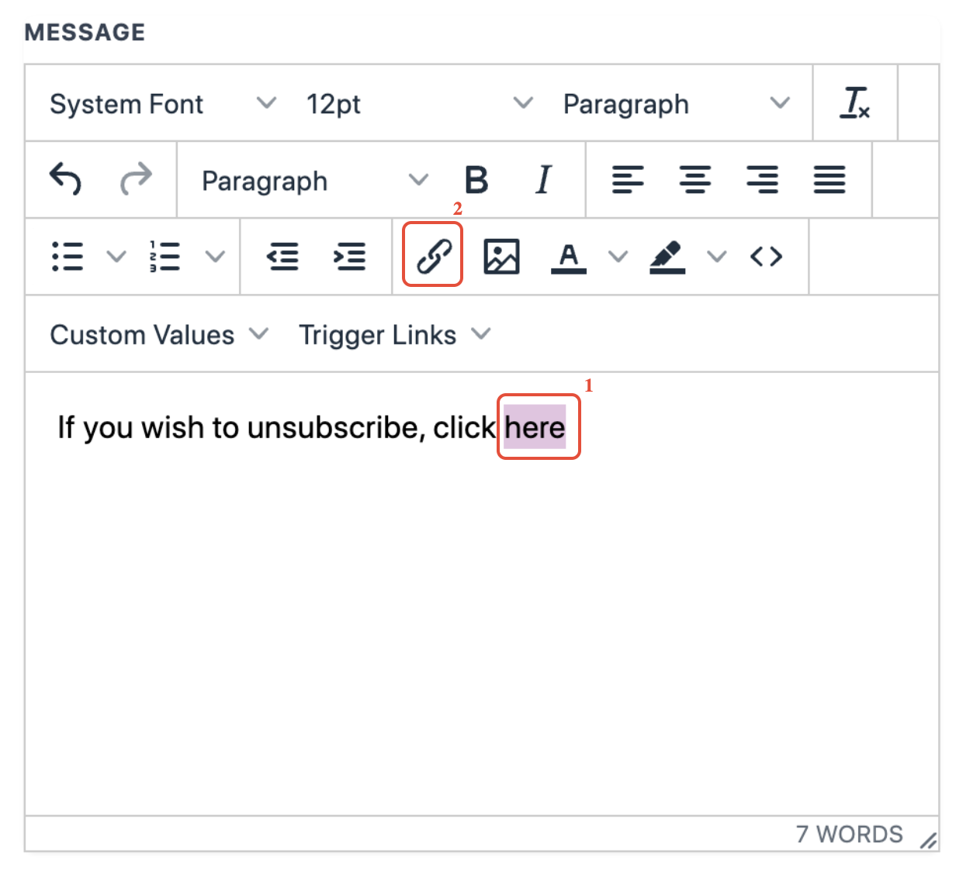
Task: Open the source code view icon
Action: pos(766,256)
